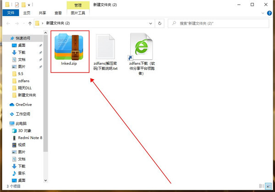Open recent locations dropdown arrow
Image resolution: width=275 pixels, height=192 pixels.
coord(24,23)
